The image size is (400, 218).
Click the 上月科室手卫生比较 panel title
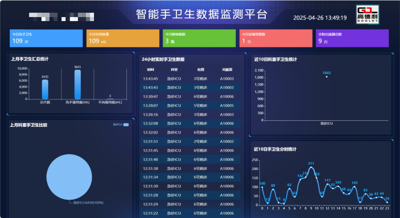point(28,125)
